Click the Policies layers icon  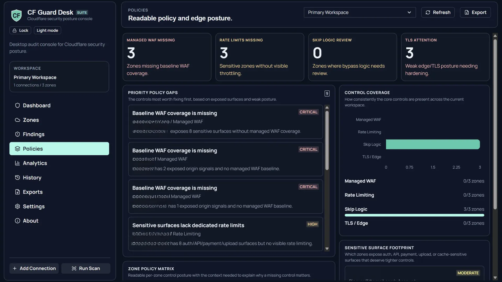click(18, 149)
